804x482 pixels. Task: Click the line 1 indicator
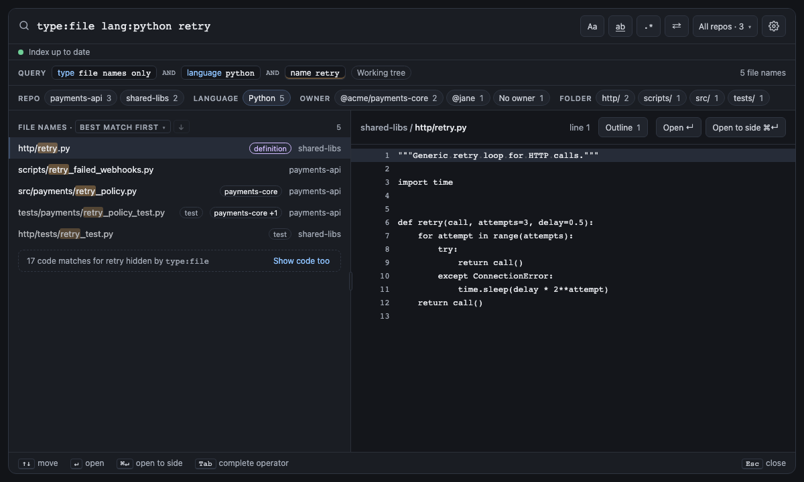580,127
